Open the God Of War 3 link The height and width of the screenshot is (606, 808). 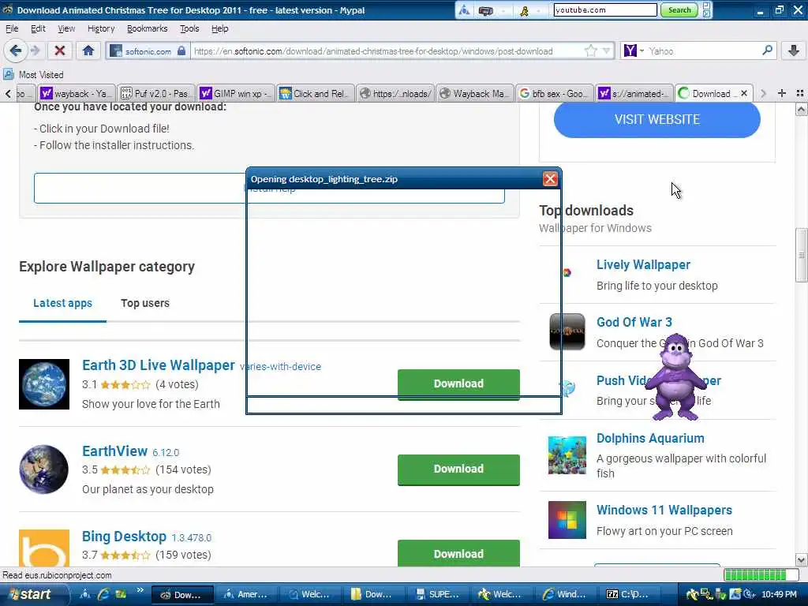(634, 322)
